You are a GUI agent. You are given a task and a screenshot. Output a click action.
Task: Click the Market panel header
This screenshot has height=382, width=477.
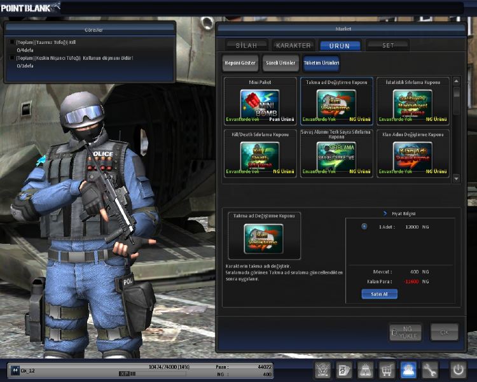[x=342, y=29]
